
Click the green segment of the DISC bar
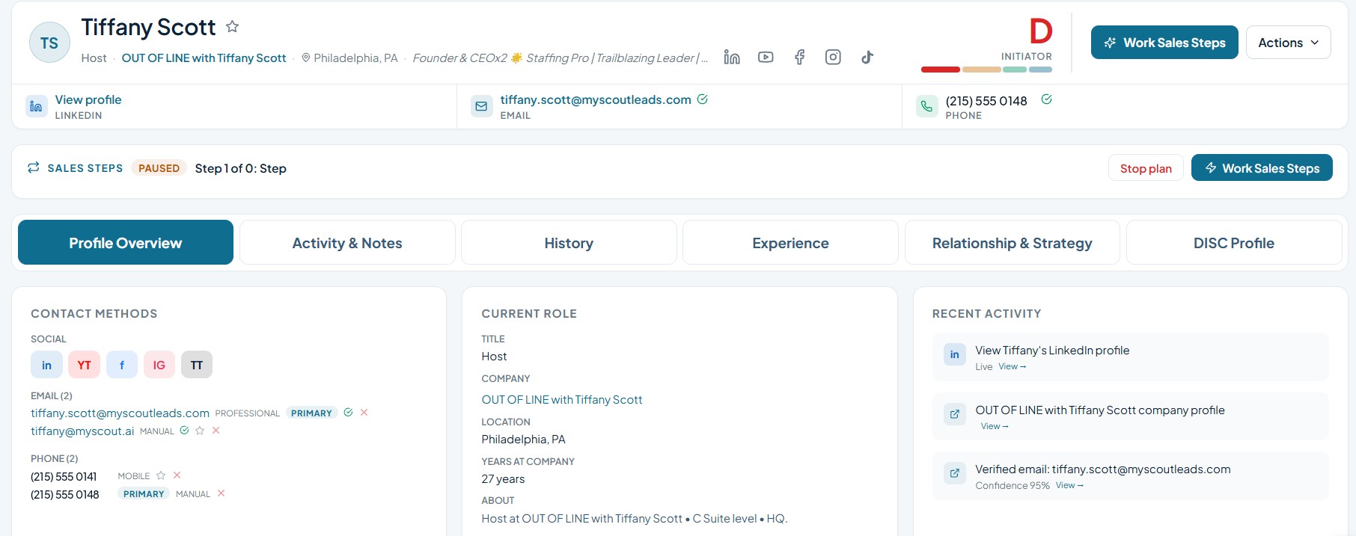click(1015, 70)
